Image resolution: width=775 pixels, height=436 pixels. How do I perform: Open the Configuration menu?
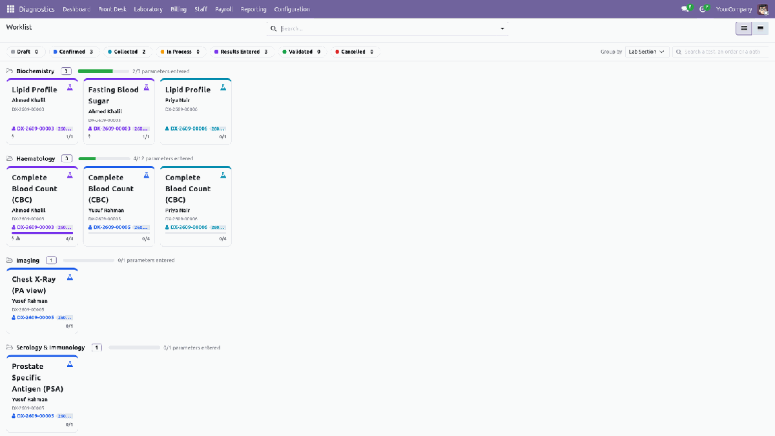click(292, 9)
